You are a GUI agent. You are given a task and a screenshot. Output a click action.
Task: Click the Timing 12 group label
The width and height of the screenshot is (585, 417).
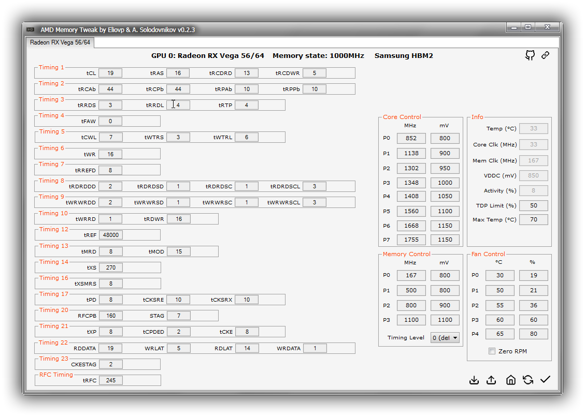[54, 229]
